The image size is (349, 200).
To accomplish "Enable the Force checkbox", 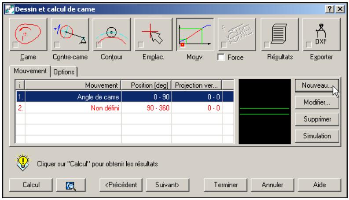I will [221, 57].
